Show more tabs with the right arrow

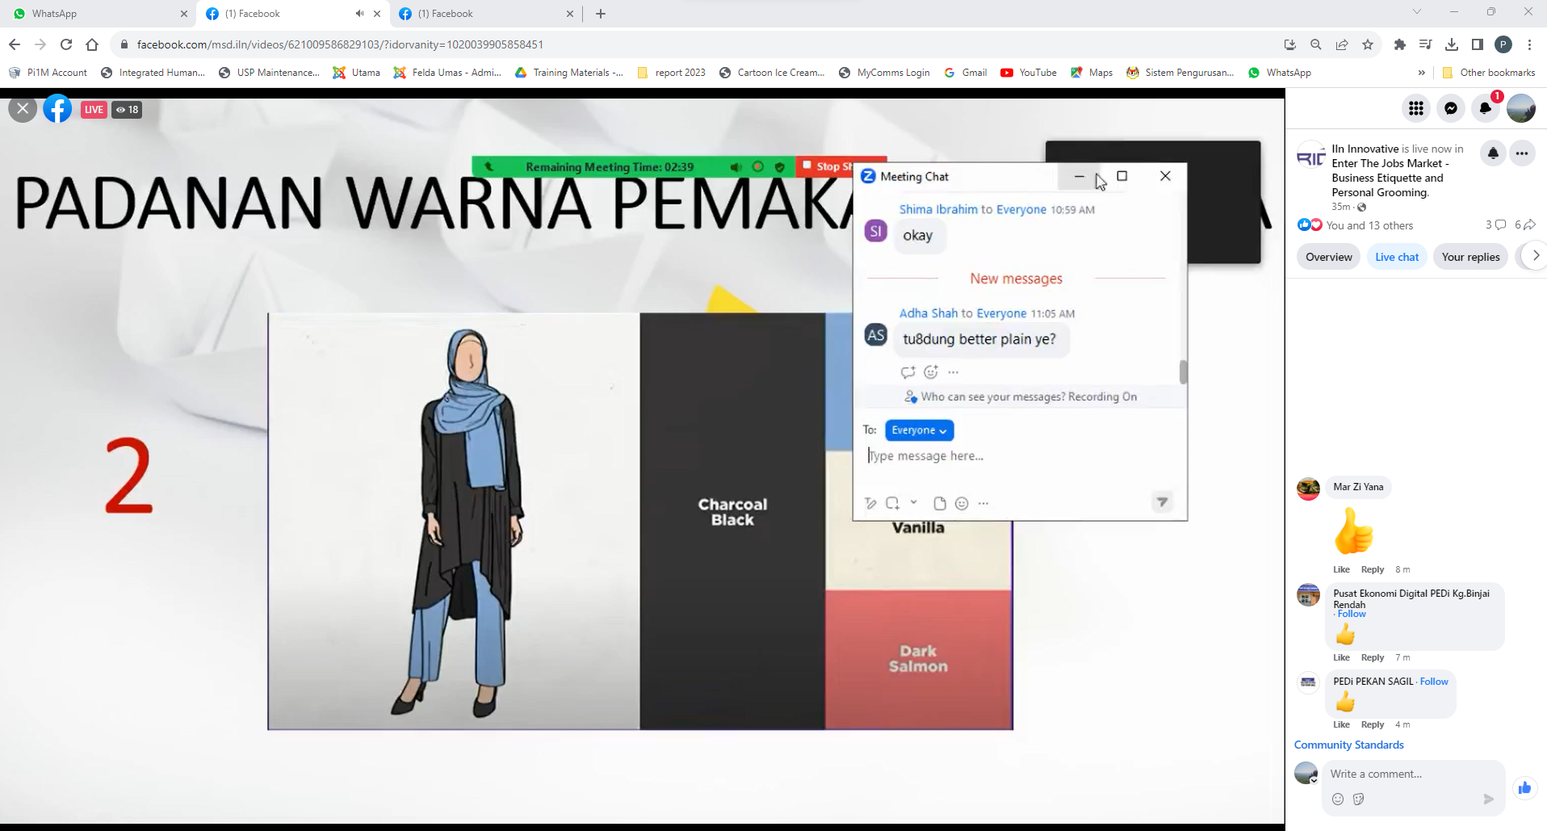(1535, 256)
